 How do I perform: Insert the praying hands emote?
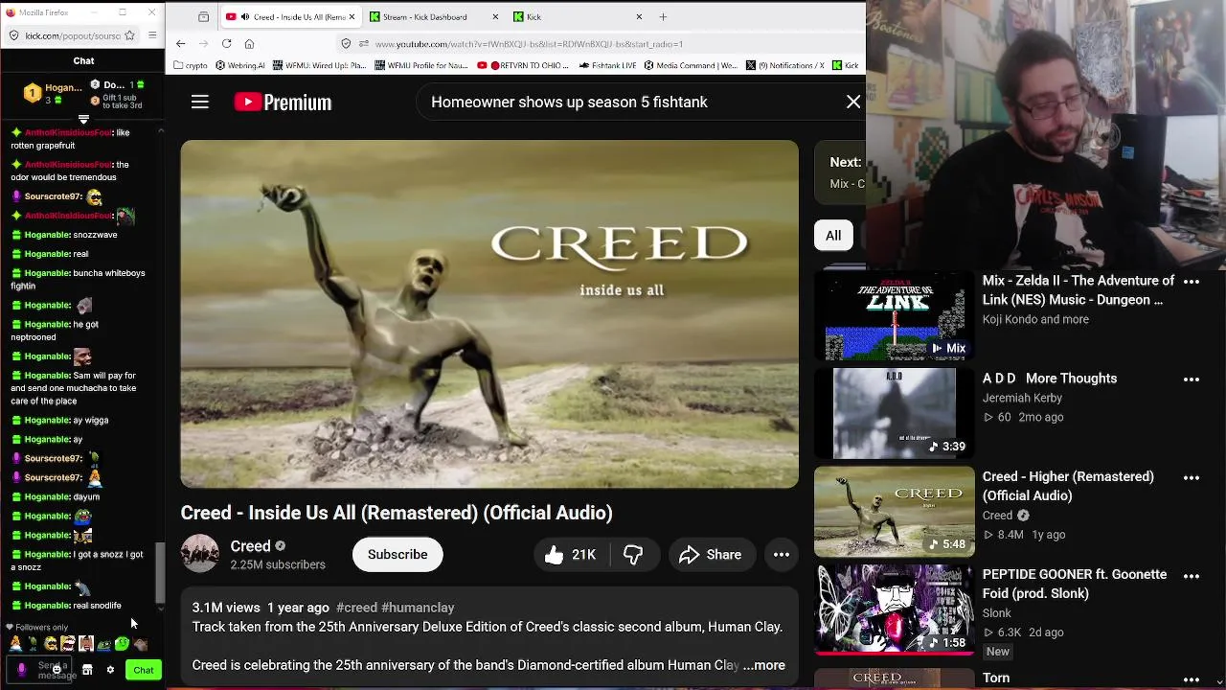pos(17,644)
